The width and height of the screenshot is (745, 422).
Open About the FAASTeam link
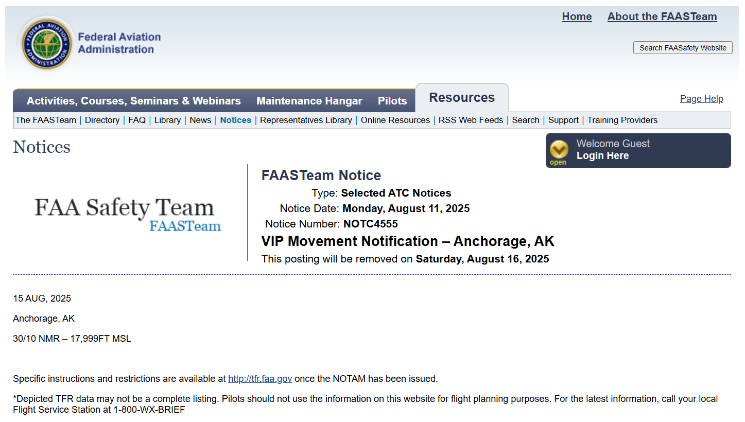click(662, 16)
